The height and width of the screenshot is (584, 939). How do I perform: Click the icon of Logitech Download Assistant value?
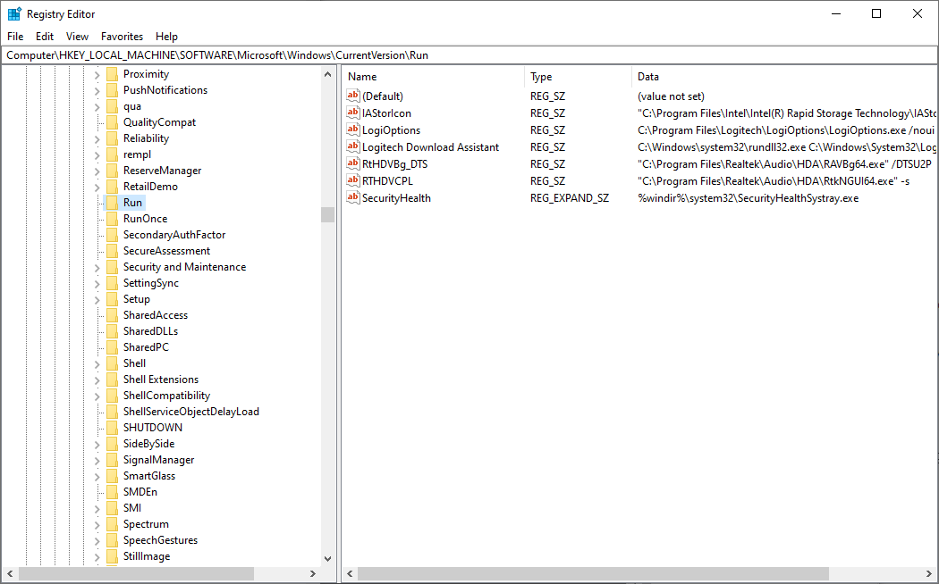pos(353,146)
